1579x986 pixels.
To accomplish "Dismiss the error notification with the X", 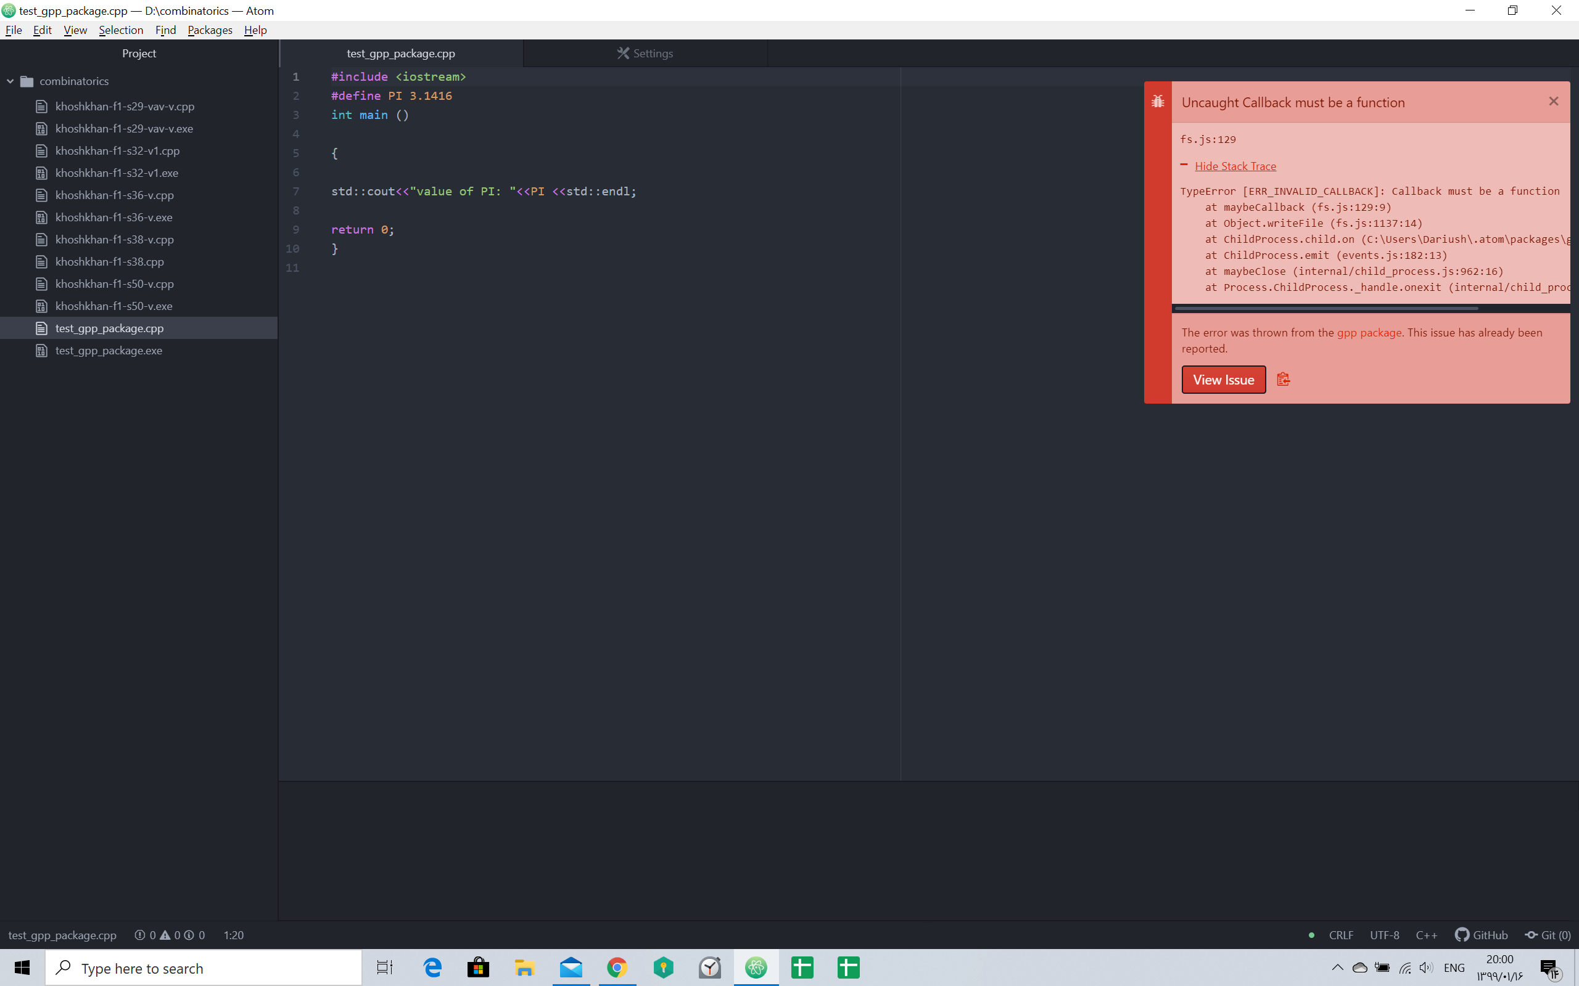I will [1553, 101].
